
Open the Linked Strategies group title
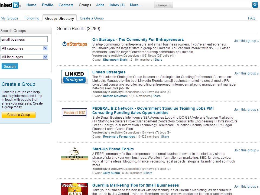pyautogui.click(x=109, y=72)
